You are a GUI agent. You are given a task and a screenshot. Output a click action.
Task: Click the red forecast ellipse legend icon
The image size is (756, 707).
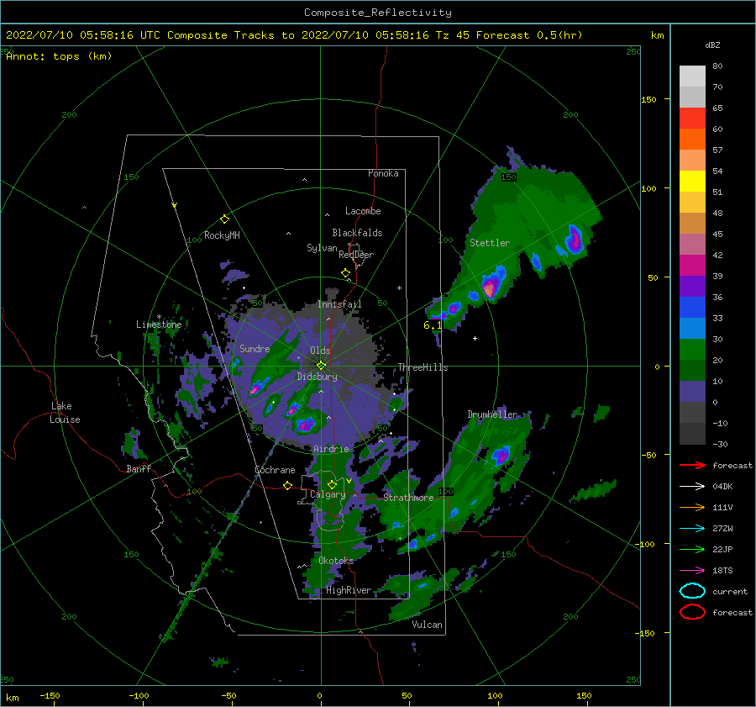click(692, 612)
